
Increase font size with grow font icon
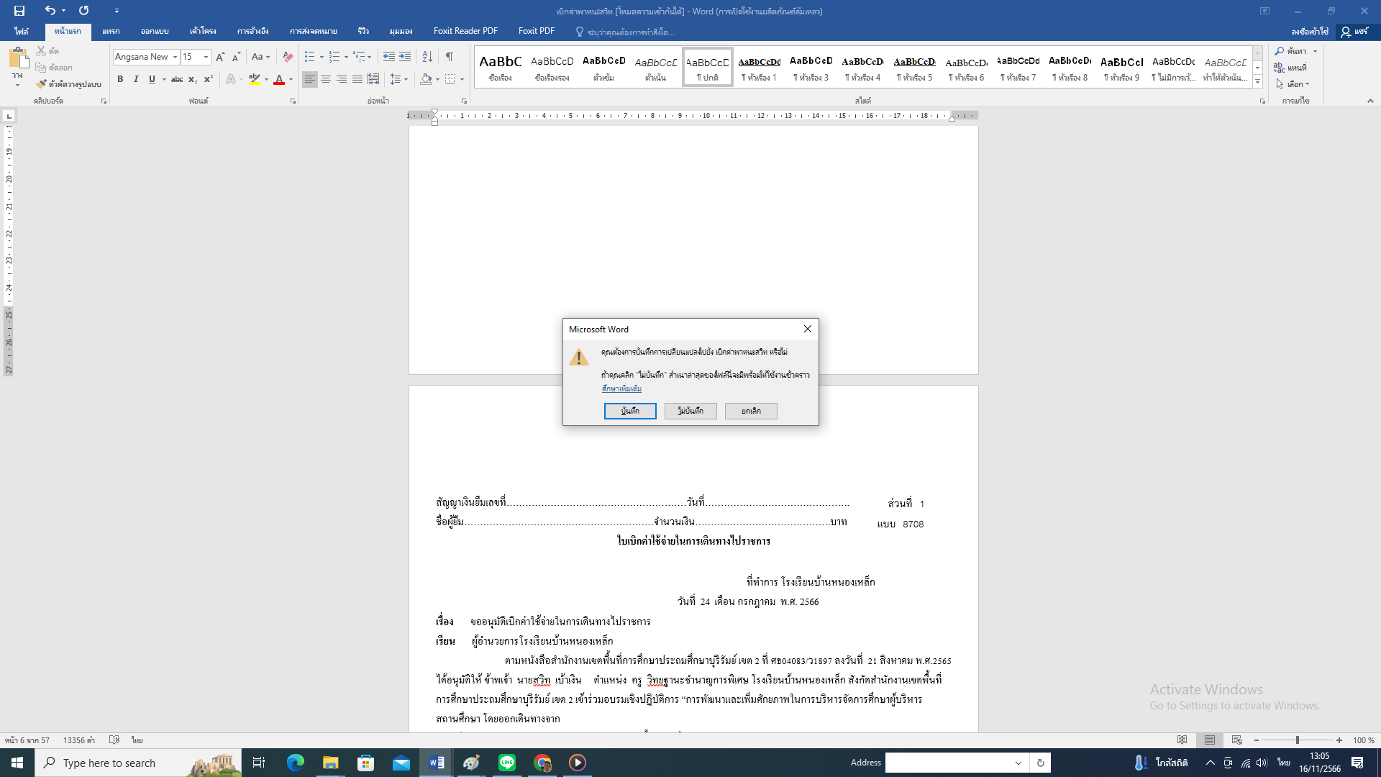click(x=220, y=57)
